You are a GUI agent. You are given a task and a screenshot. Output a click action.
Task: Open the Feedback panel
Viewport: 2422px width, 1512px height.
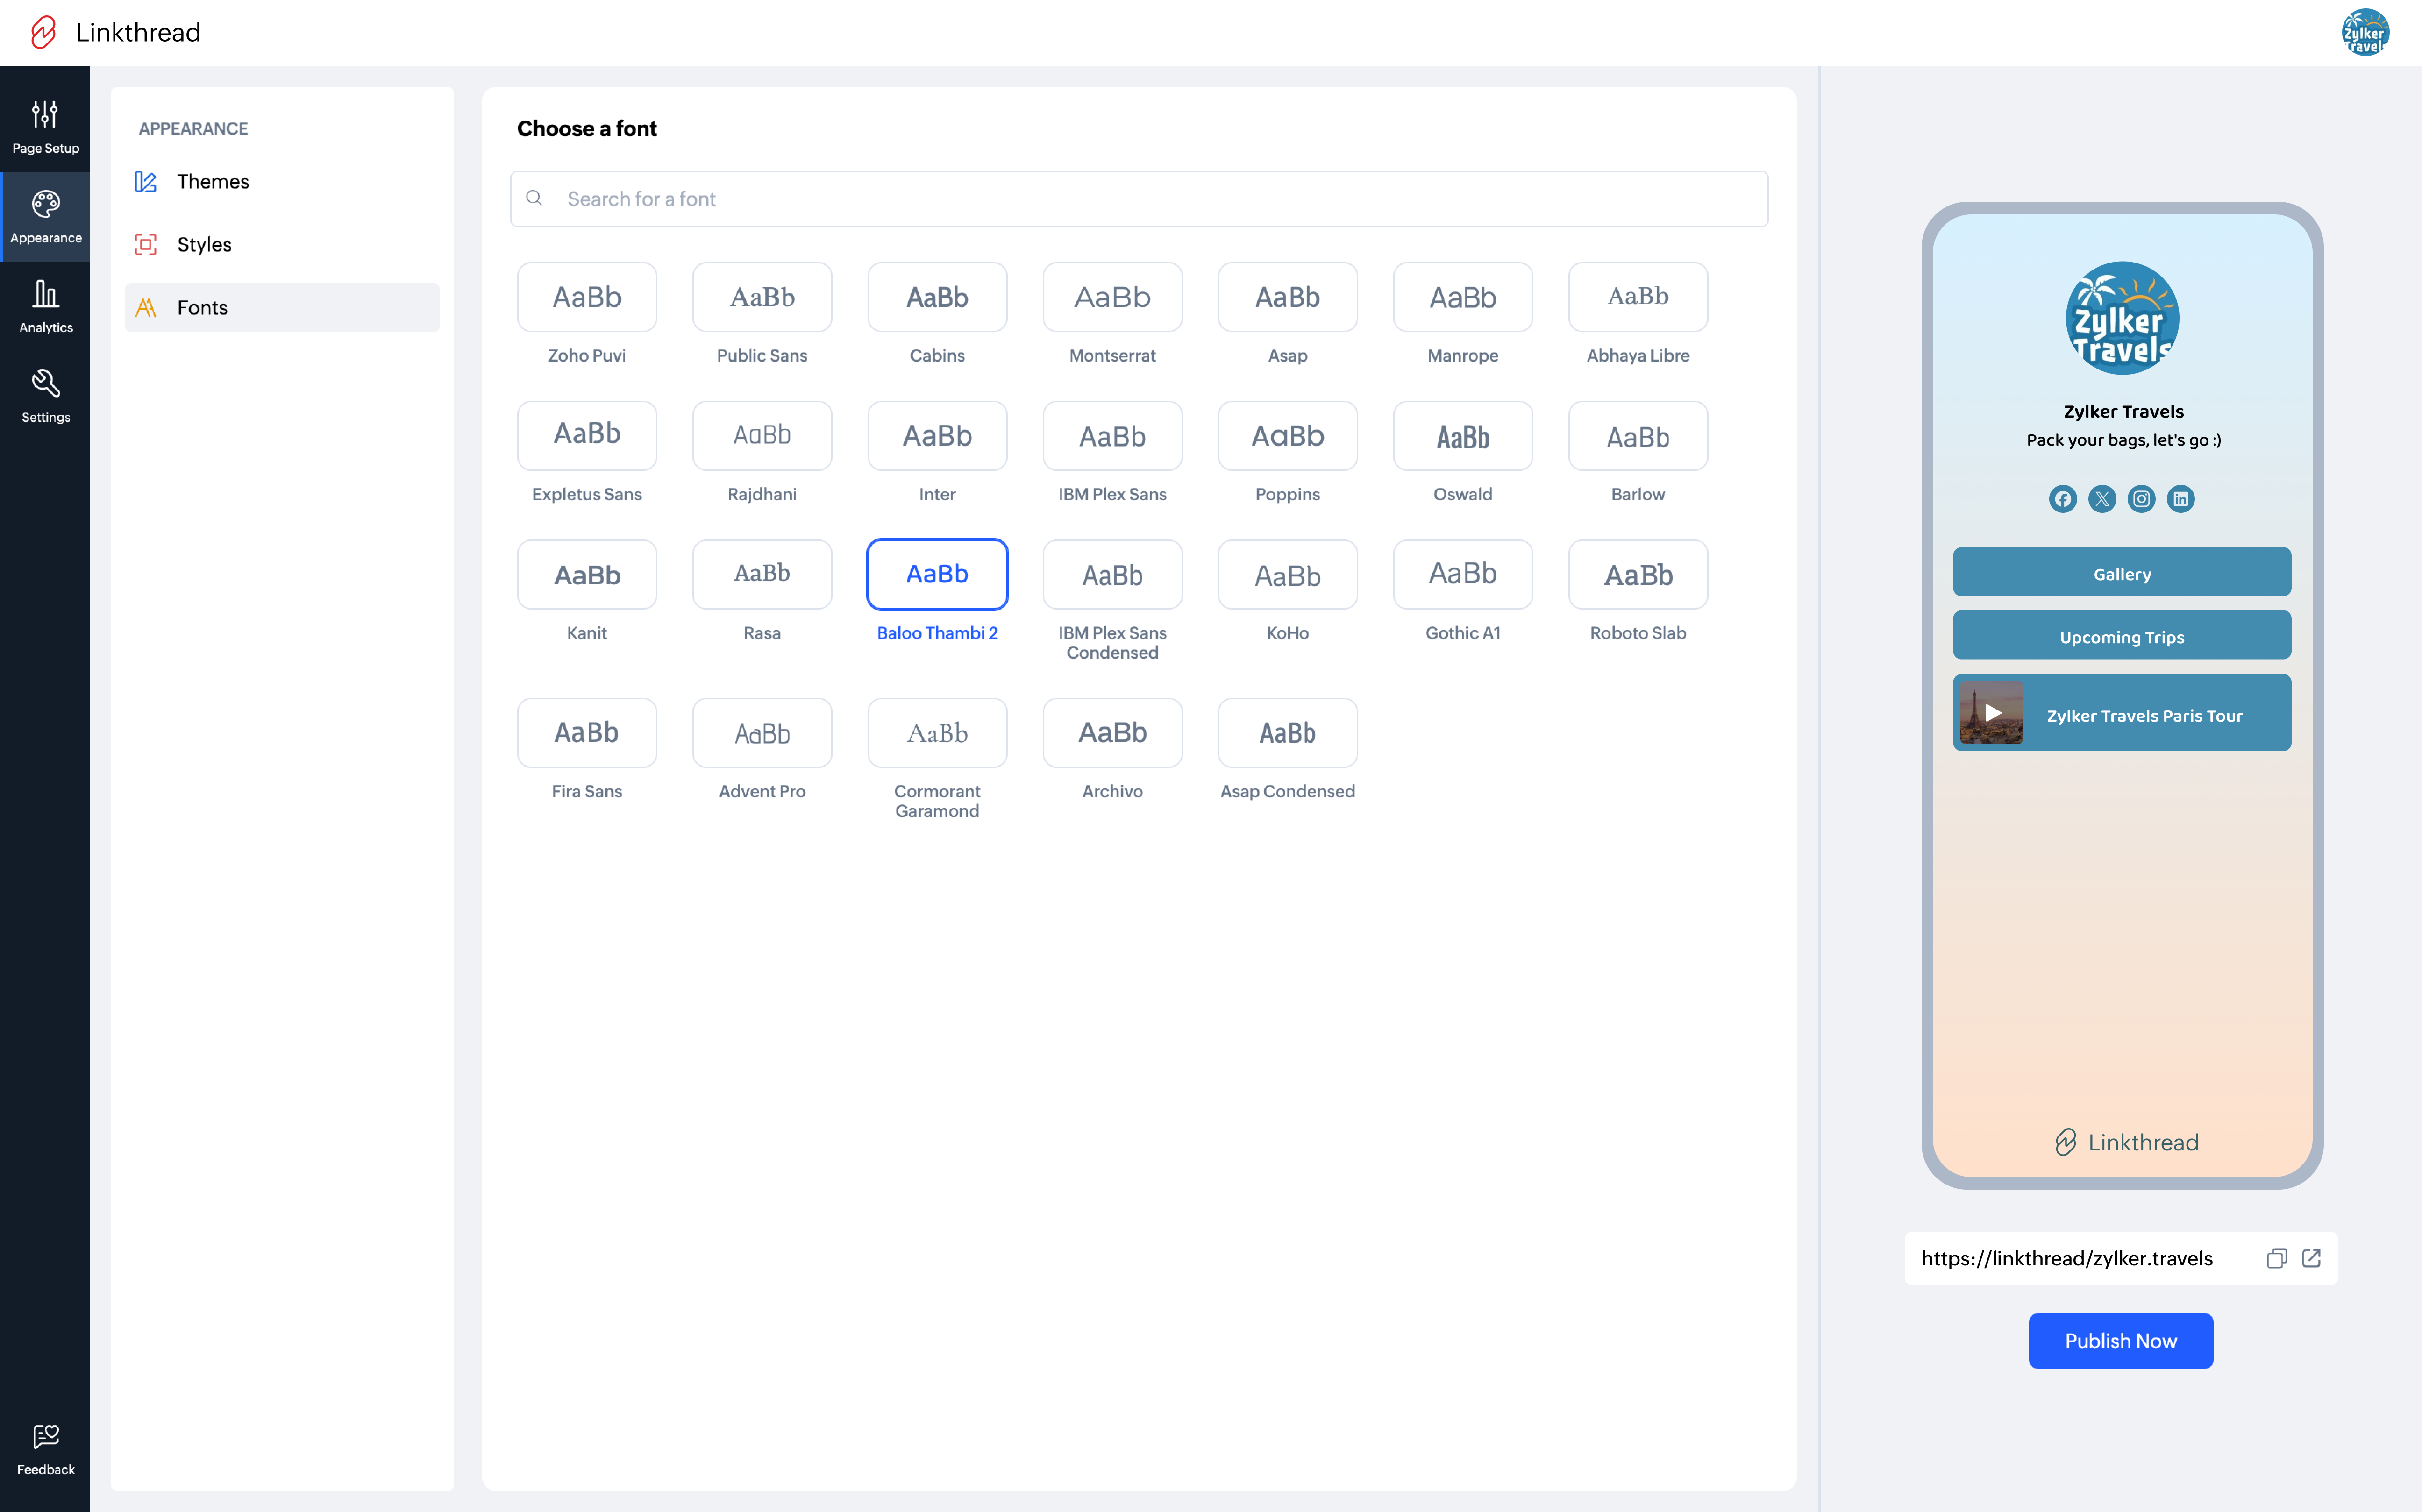45,1449
